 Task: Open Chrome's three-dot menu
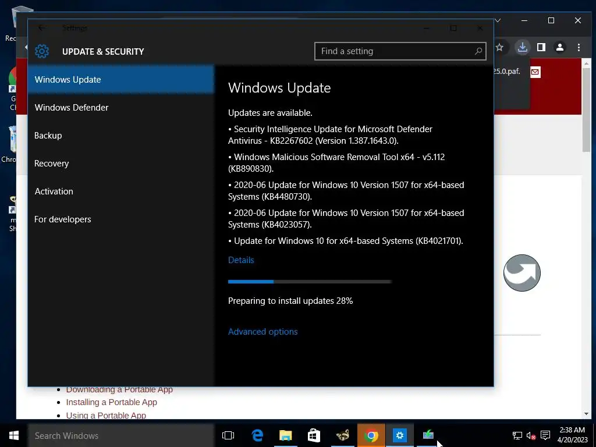tap(579, 47)
